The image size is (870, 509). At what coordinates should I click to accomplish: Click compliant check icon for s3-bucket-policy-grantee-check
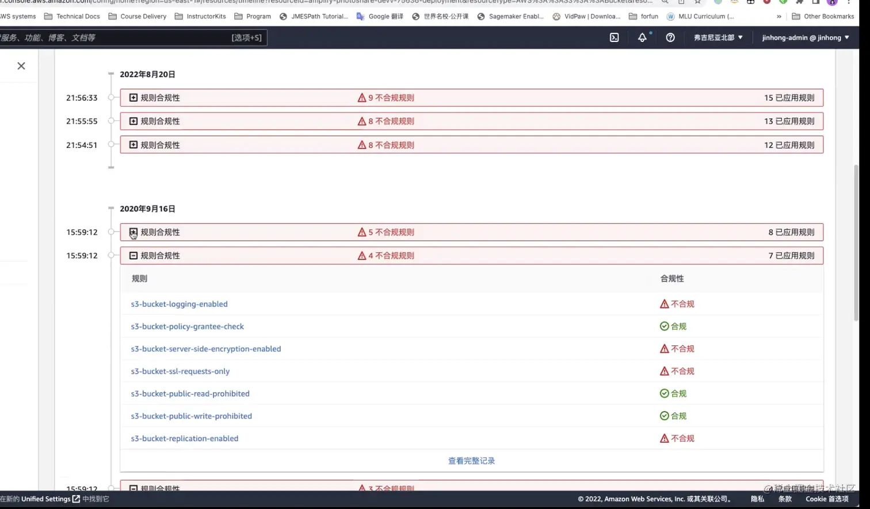pyautogui.click(x=664, y=326)
